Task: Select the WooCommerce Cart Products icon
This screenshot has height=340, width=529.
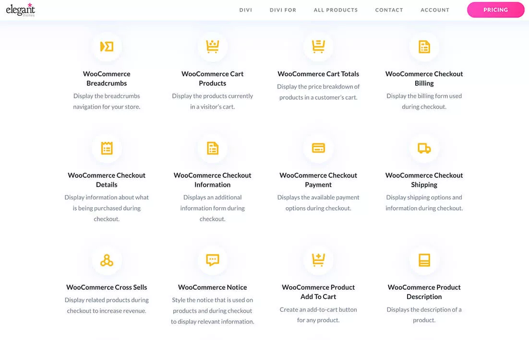Action: pos(213,47)
